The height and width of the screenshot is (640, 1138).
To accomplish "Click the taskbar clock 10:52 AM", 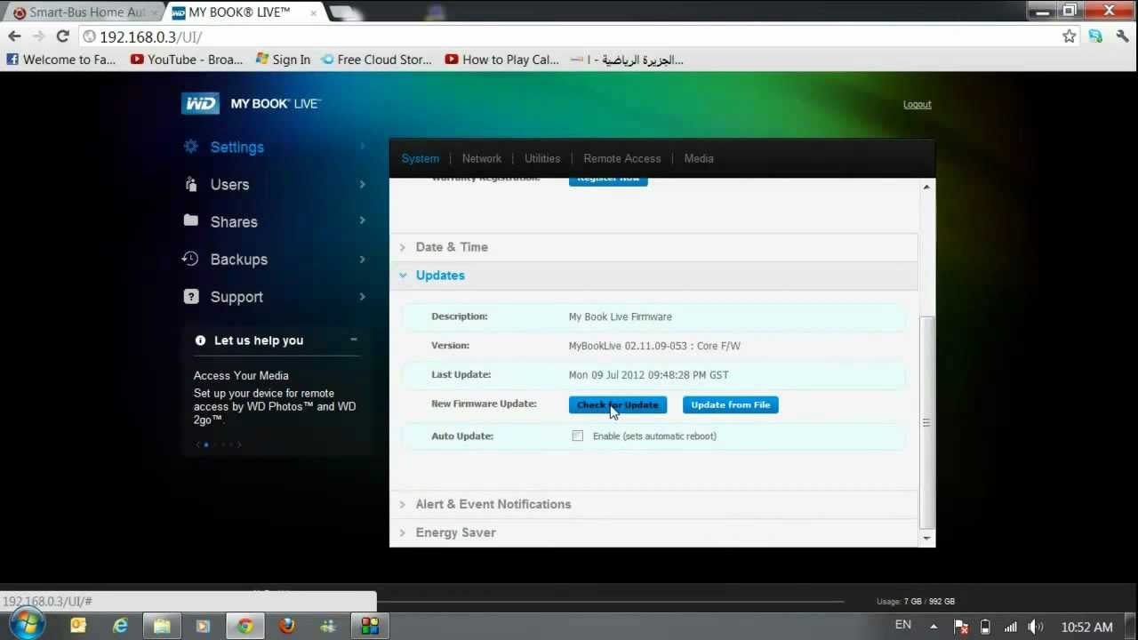I will (1086, 627).
